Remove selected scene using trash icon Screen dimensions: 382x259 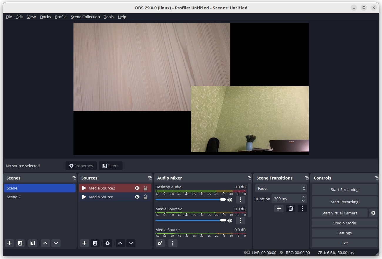(x=20, y=243)
